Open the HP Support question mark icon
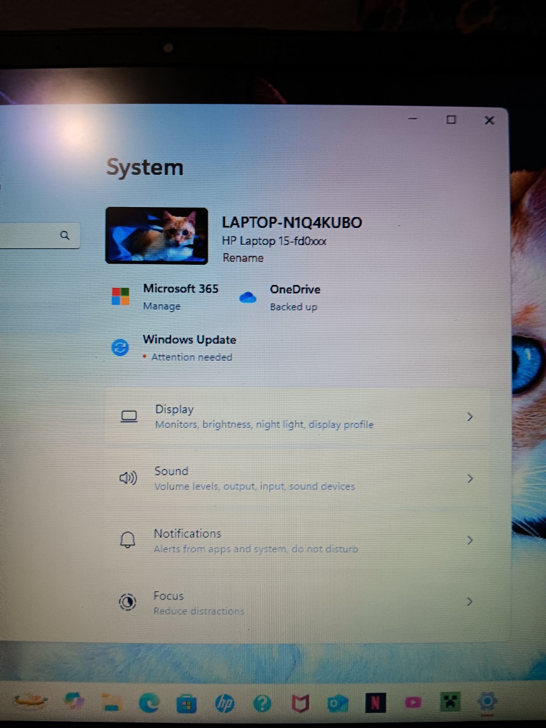Image resolution: width=546 pixels, height=728 pixels. [x=262, y=703]
